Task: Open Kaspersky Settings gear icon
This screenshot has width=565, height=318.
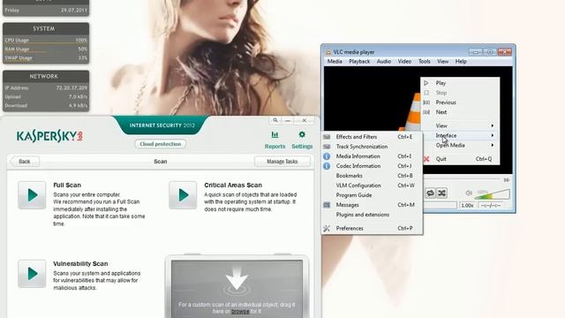Action: pos(302,134)
